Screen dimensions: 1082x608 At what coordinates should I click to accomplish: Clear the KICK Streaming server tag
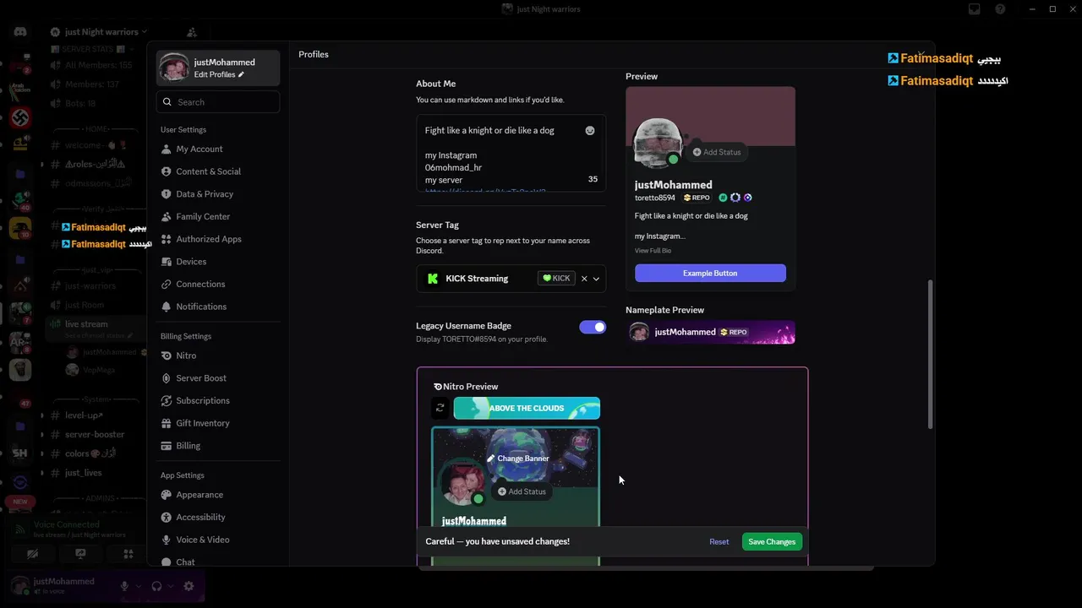pyautogui.click(x=583, y=279)
